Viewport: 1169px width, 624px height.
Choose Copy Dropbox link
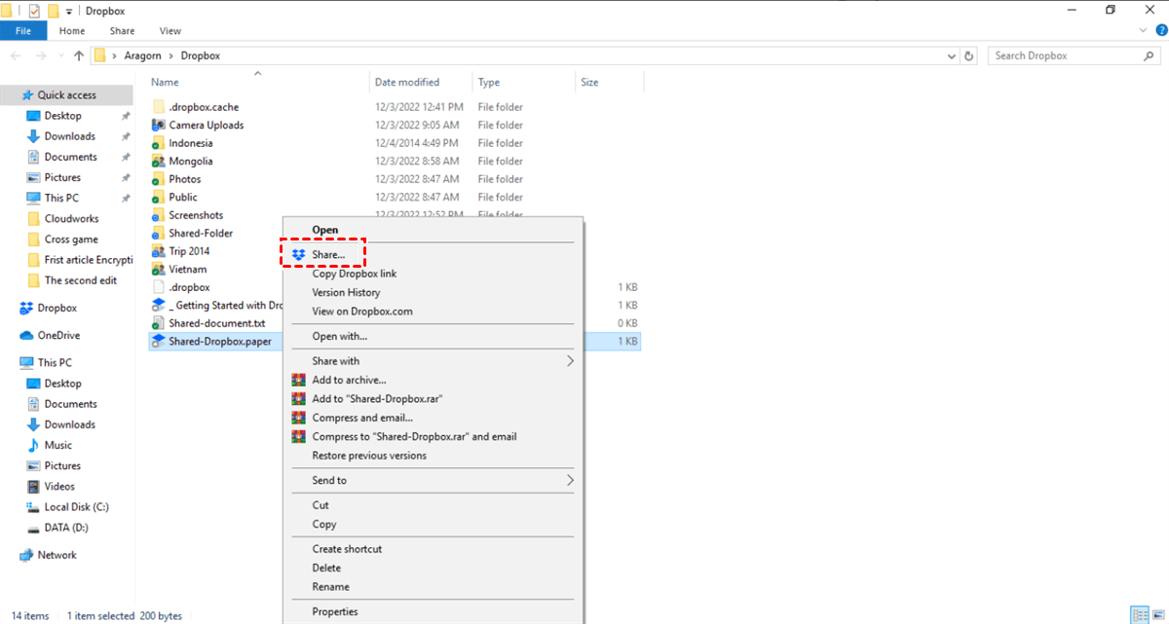click(x=355, y=274)
